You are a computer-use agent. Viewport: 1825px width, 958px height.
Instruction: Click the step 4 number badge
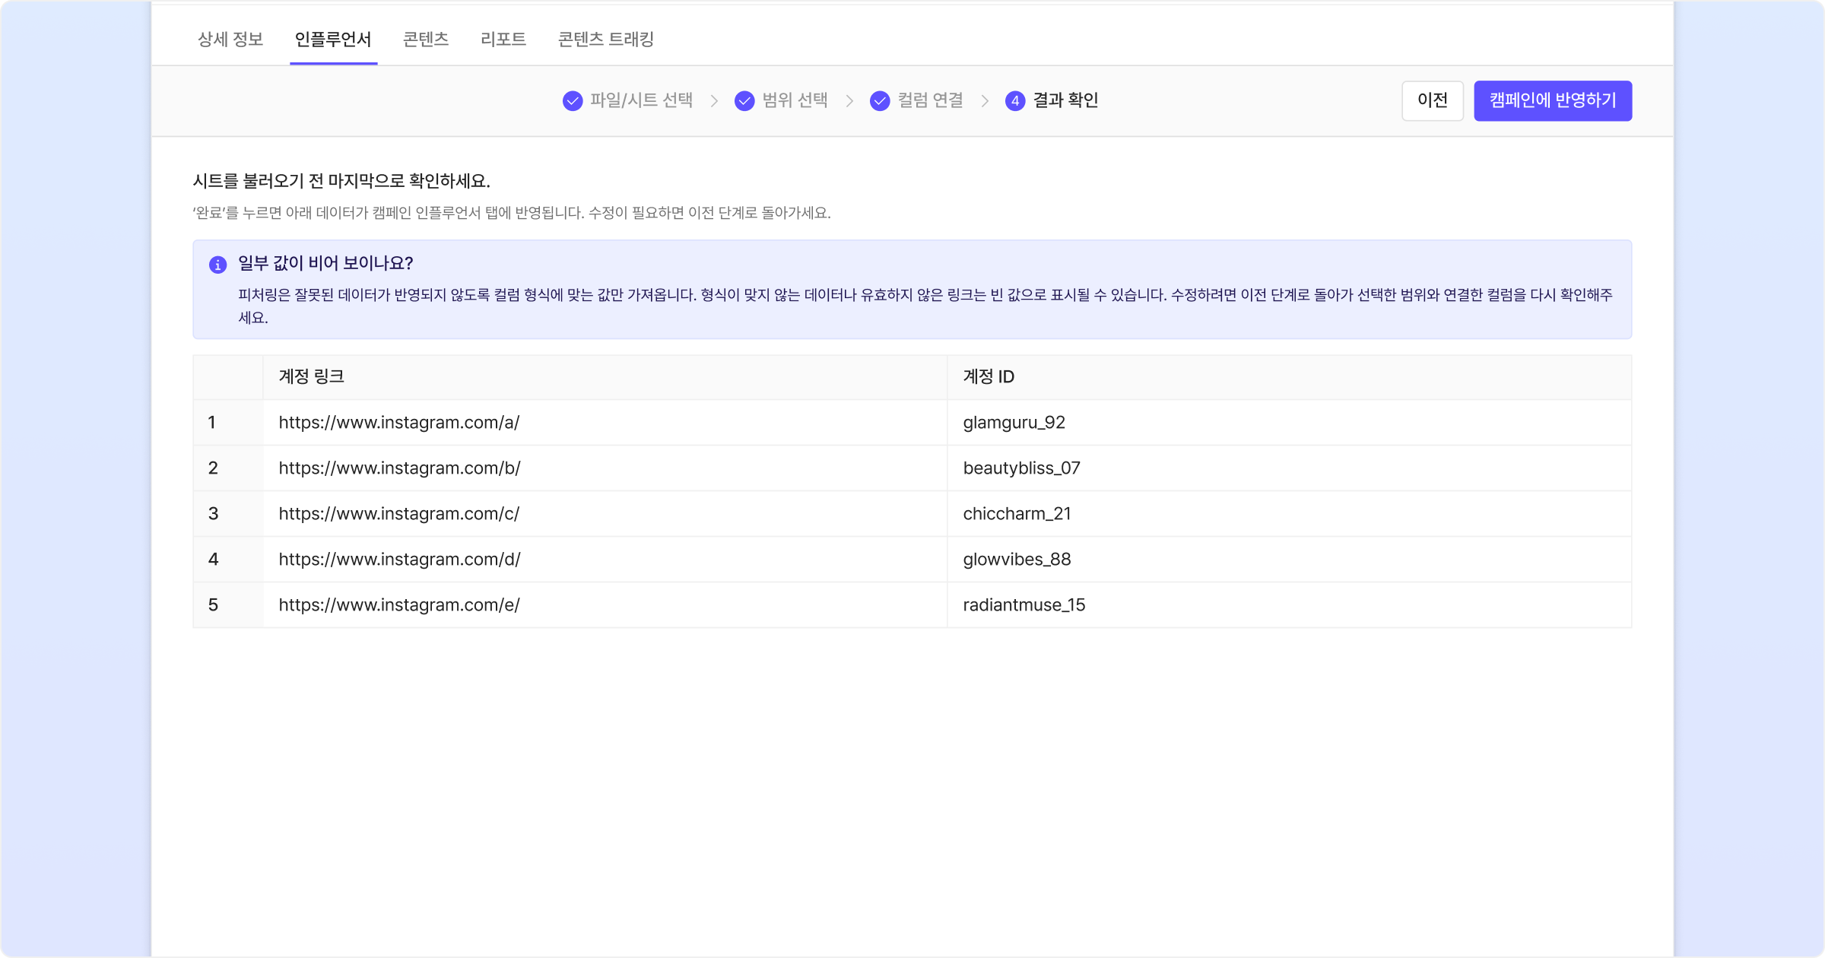1015,100
